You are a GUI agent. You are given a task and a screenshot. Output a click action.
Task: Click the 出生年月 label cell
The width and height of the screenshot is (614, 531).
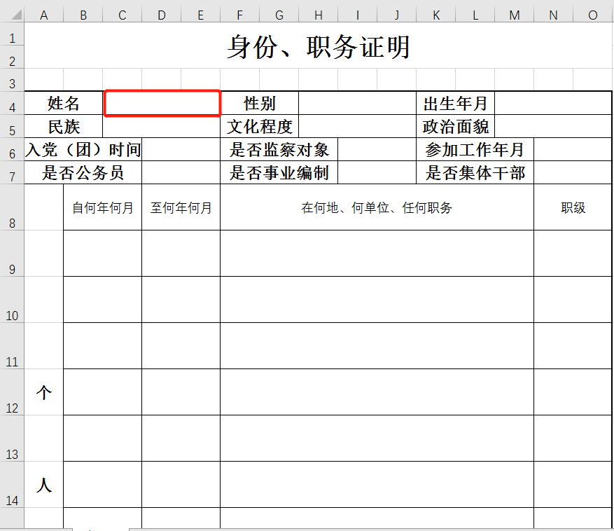(455, 103)
